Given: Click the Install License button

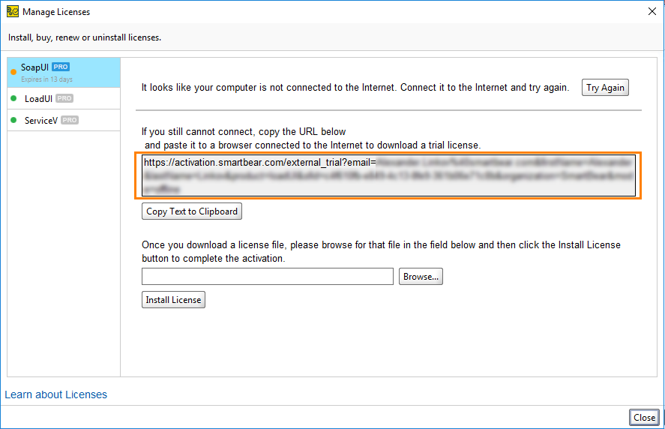Looking at the screenshot, I should pyautogui.click(x=173, y=299).
